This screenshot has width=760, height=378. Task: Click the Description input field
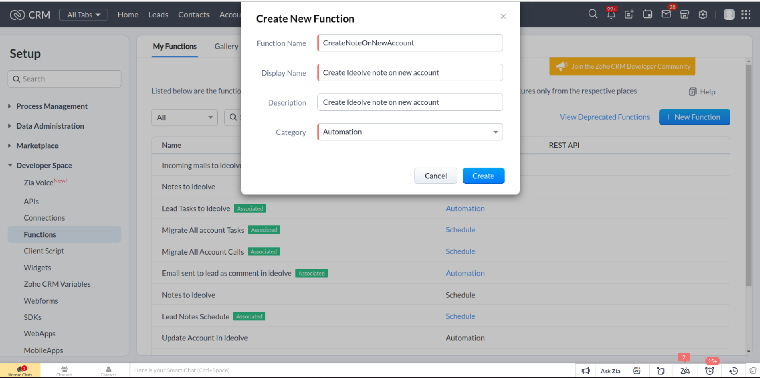410,102
